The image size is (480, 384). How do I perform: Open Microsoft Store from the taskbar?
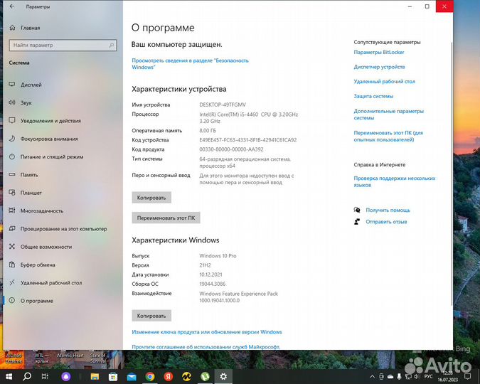pyautogui.click(x=113, y=376)
